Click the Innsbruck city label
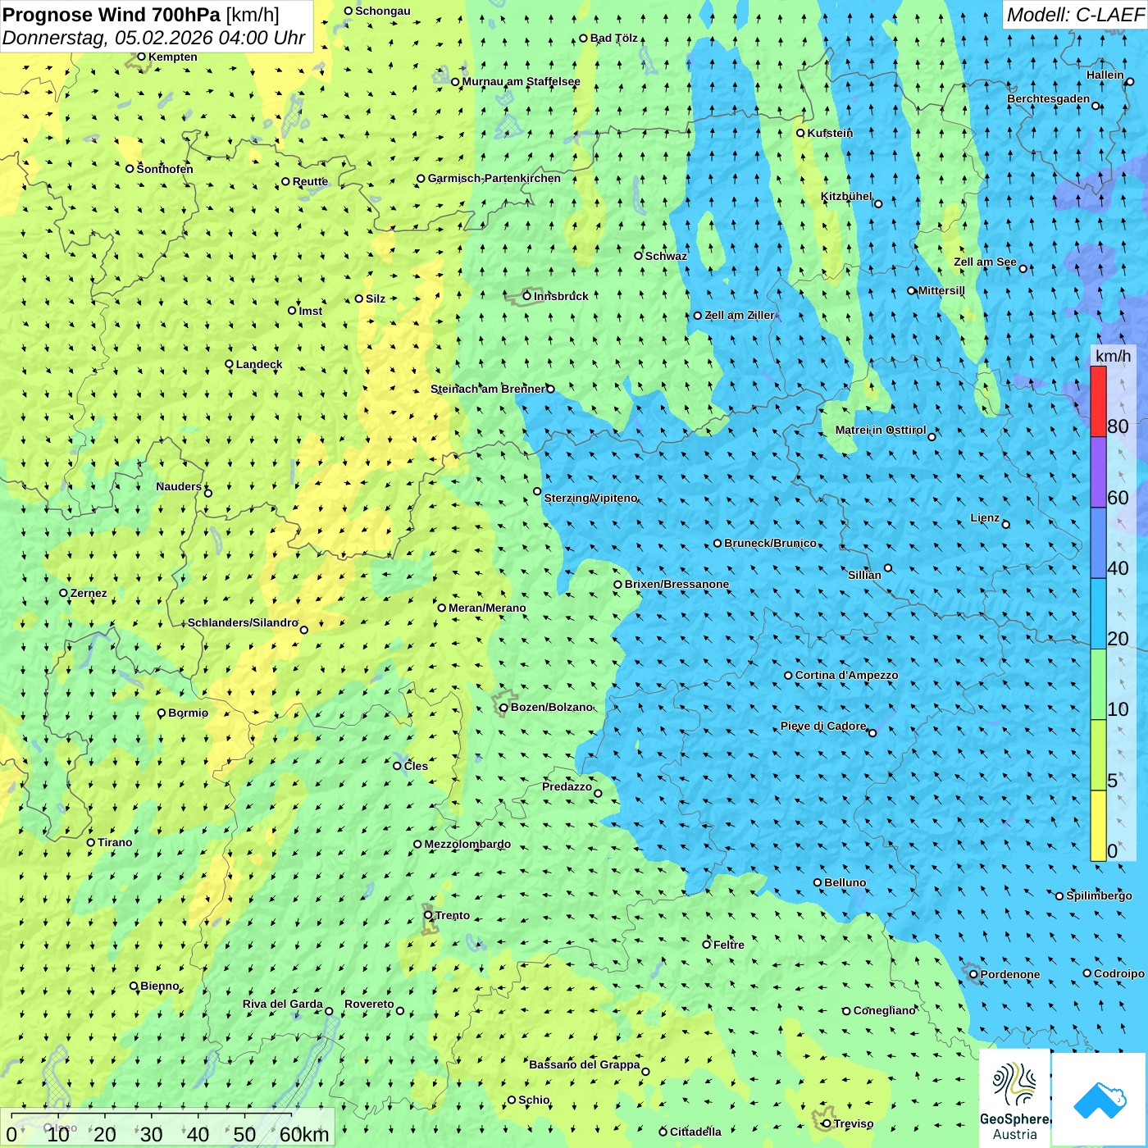Viewport: 1148px width, 1148px height. [561, 296]
